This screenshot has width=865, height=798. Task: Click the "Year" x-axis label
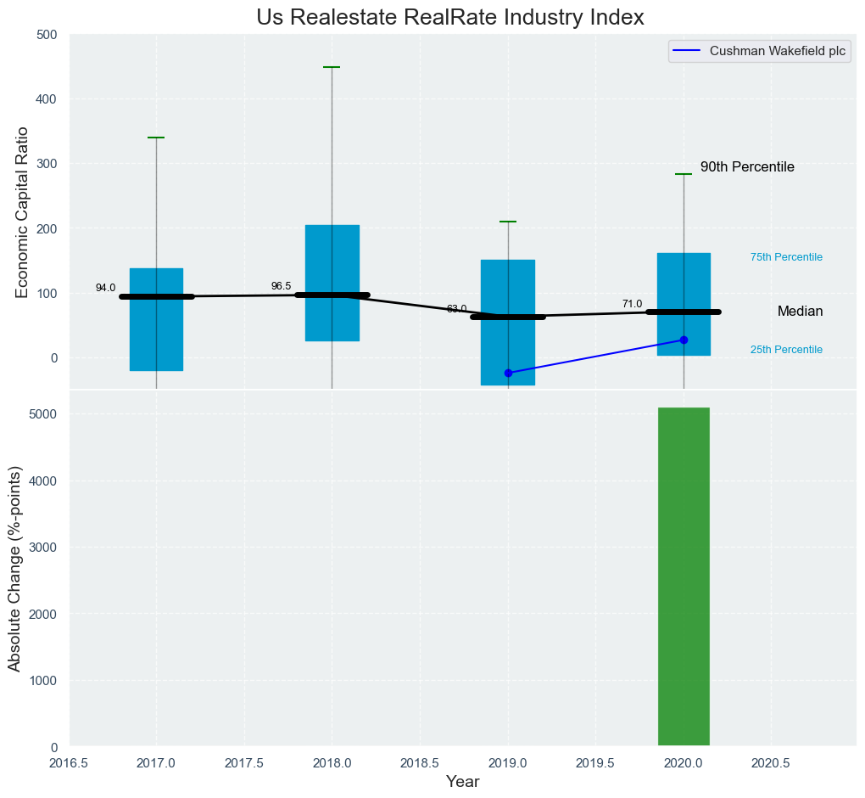462,782
